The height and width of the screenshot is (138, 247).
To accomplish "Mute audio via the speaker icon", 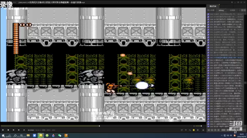I will tap(194, 126).
